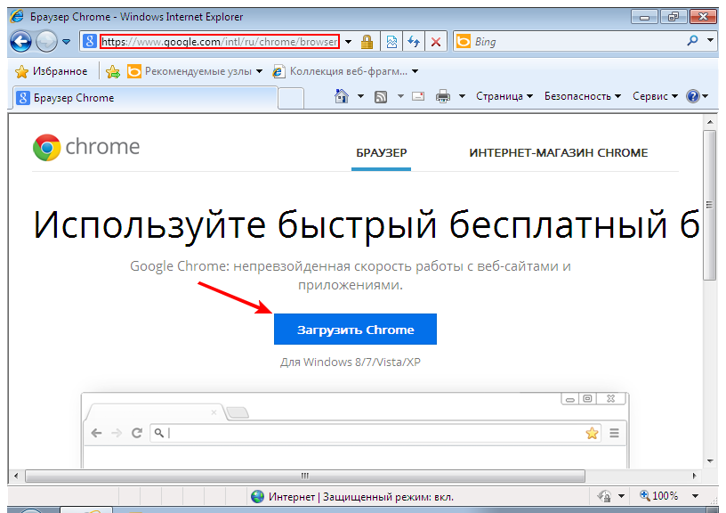Click the horizontal scrollbar left arrow
The height and width of the screenshot is (513, 726).
pos(16,476)
